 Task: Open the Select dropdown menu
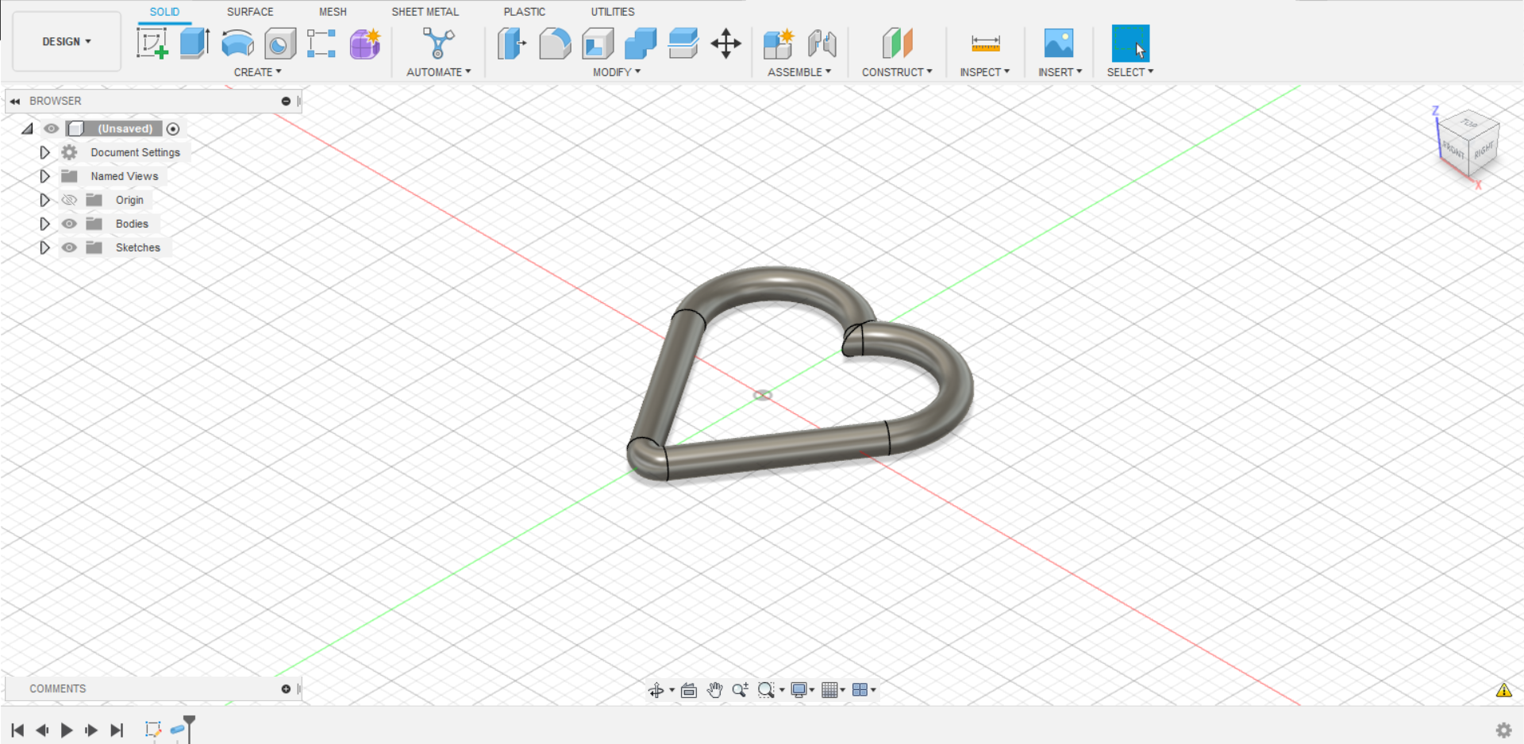point(1130,72)
